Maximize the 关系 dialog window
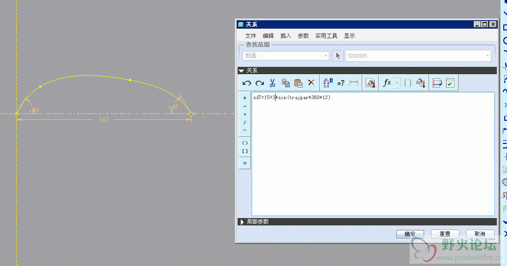 pos(485,24)
